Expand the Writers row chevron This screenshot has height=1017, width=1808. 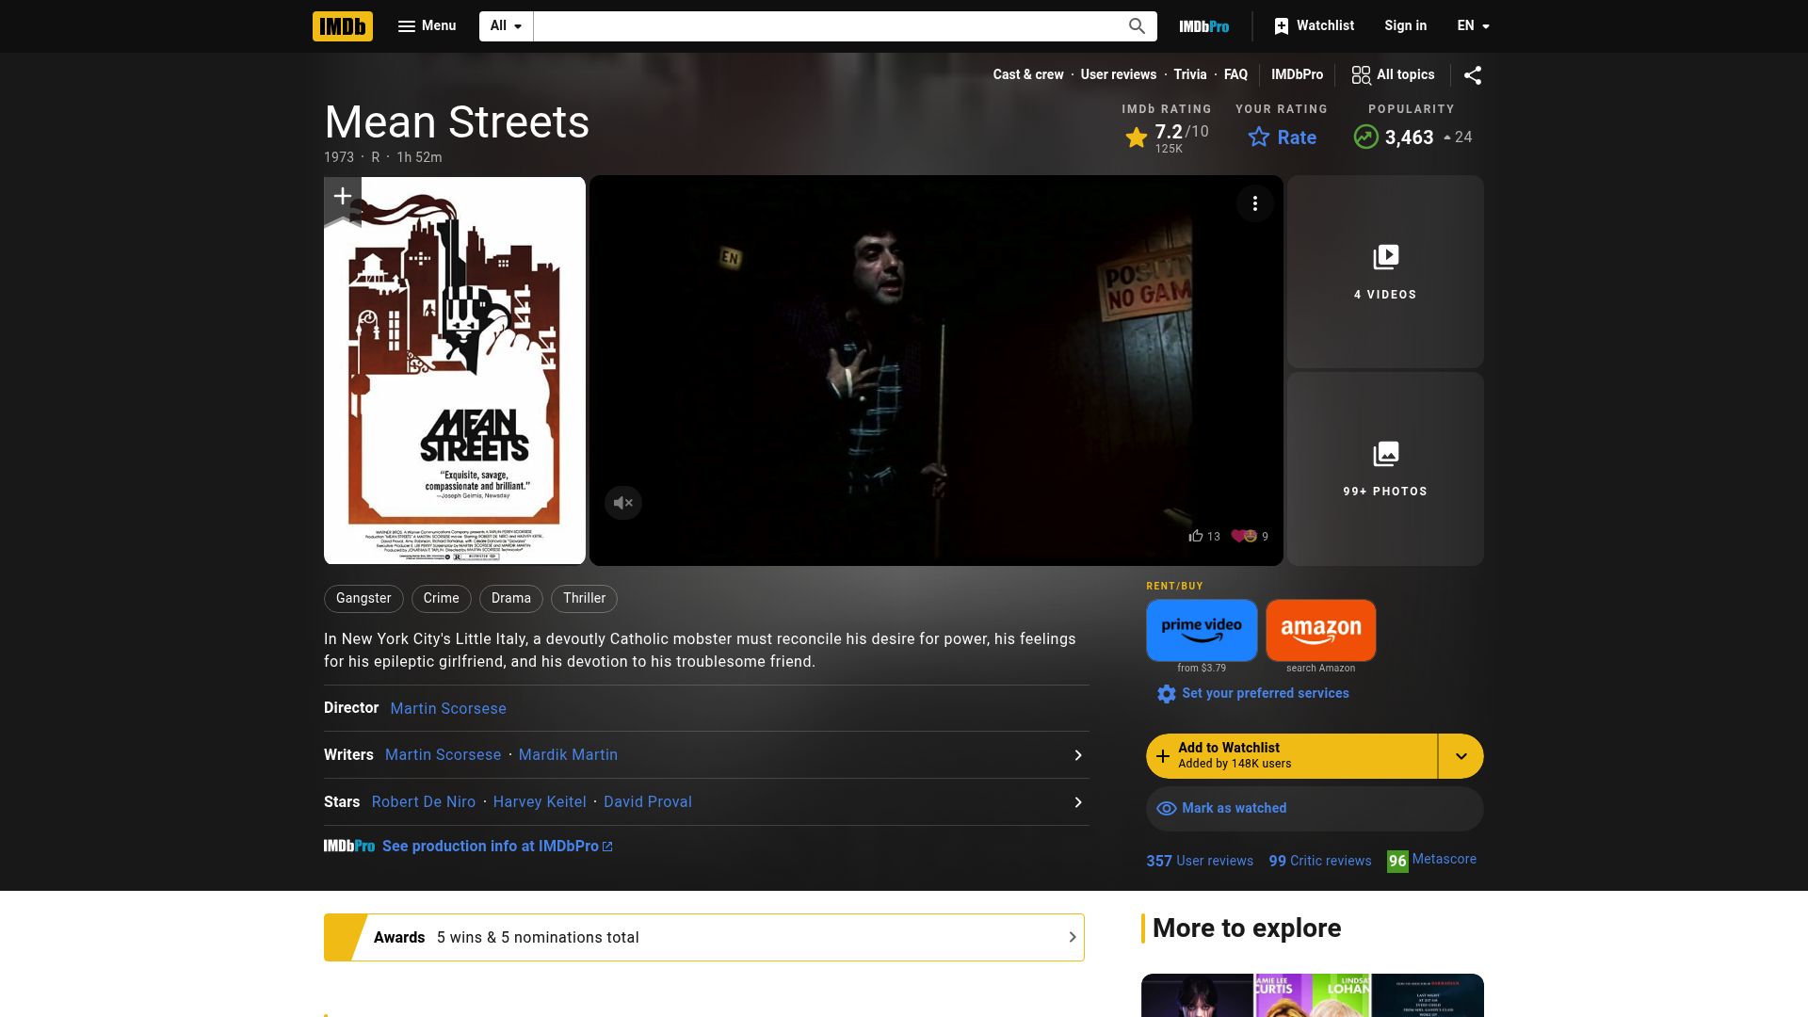coord(1078,755)
